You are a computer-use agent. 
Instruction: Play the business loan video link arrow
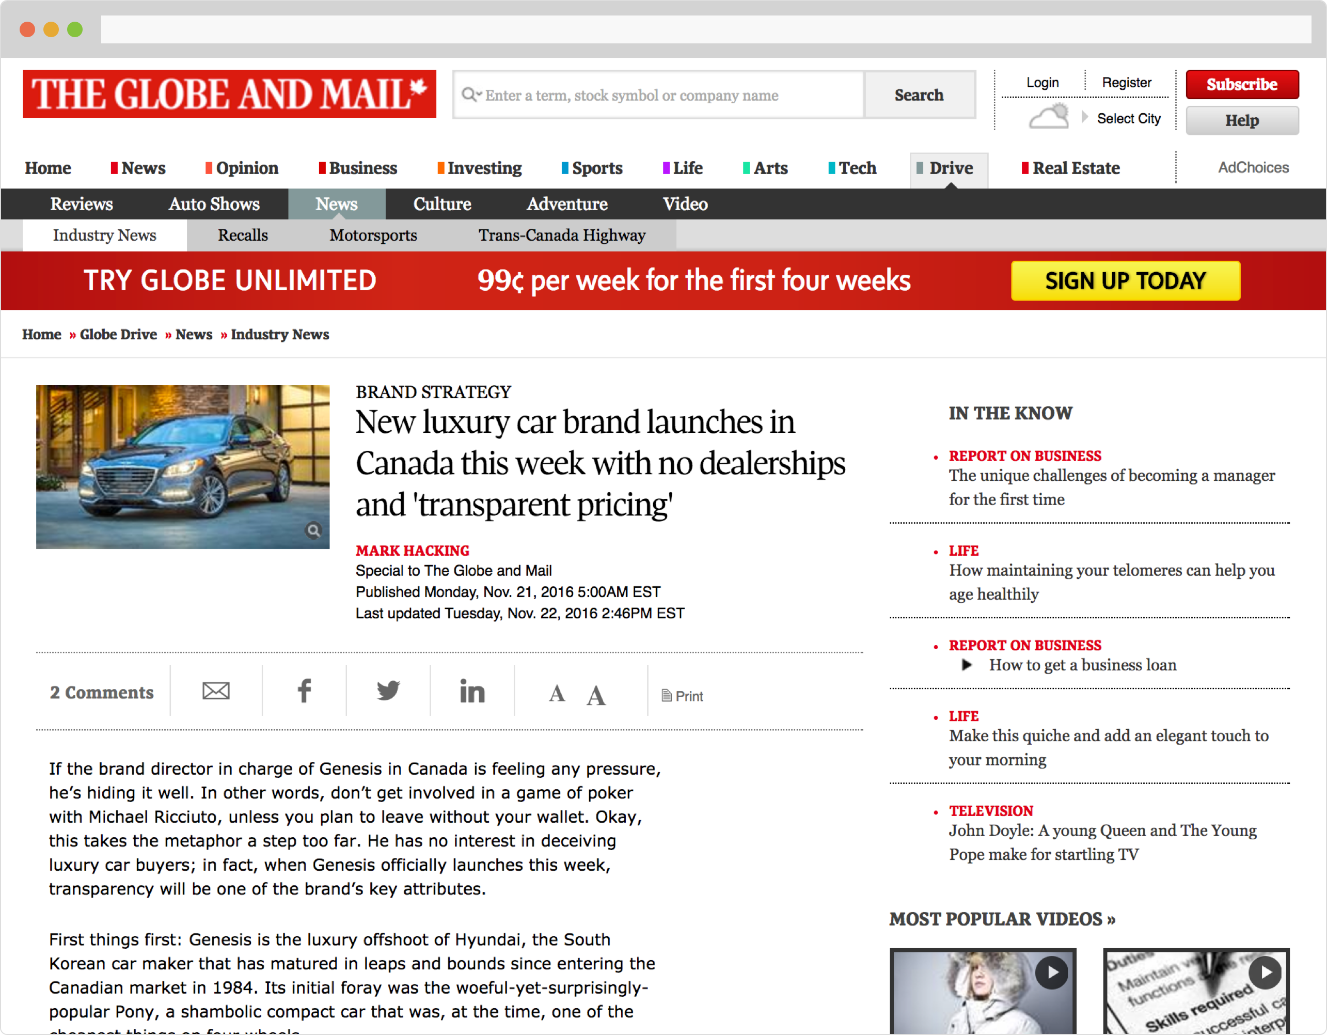point(967,665)
